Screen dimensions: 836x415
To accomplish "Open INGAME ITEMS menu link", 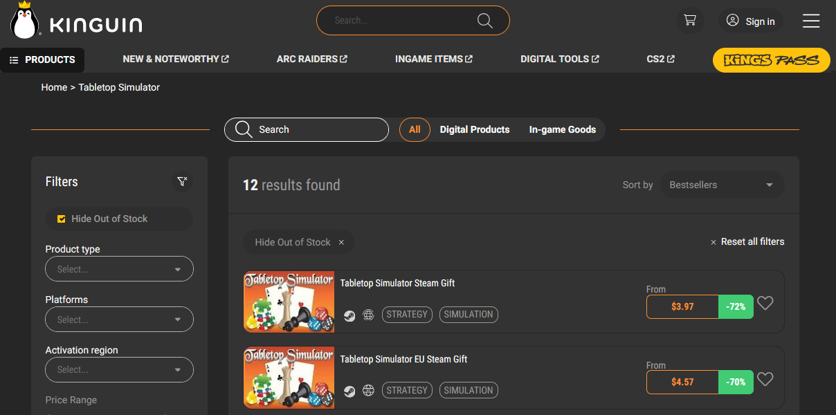I will click(x=434, y=59).
